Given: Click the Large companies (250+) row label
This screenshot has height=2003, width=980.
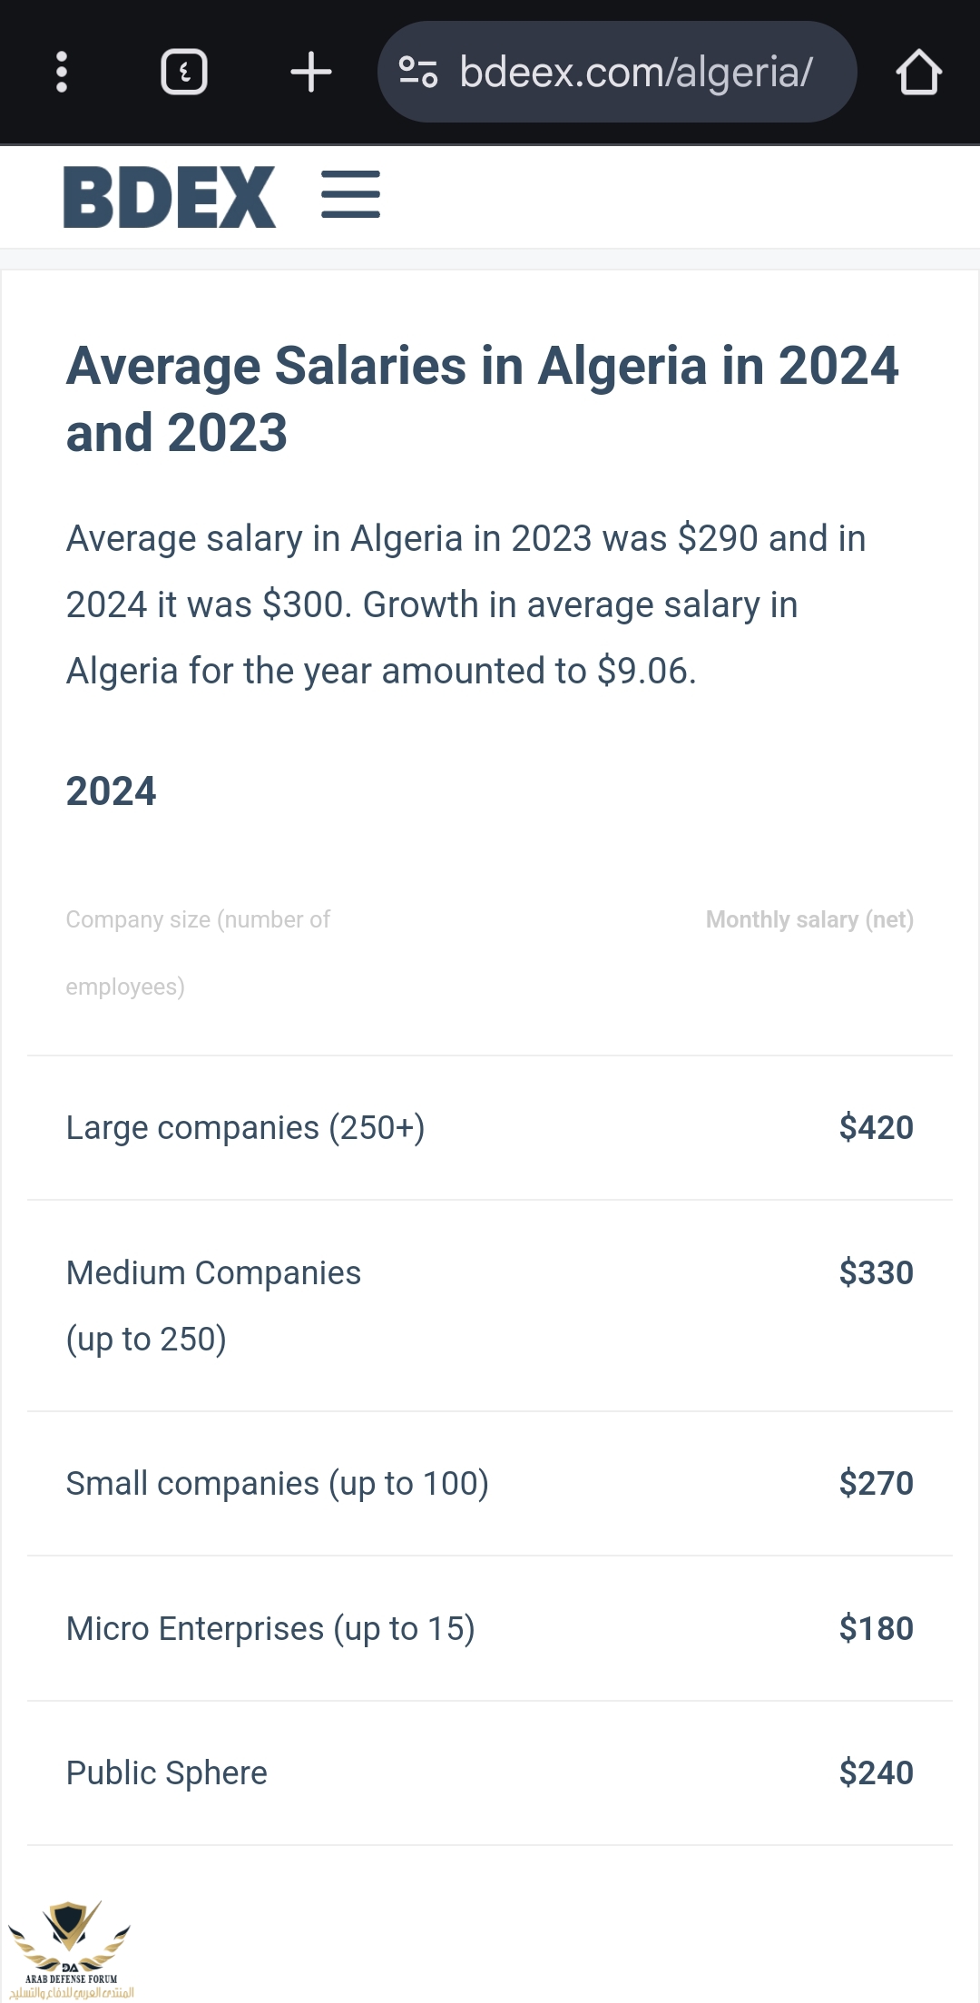Looking at the screenshot, I should pos(245,1128).
